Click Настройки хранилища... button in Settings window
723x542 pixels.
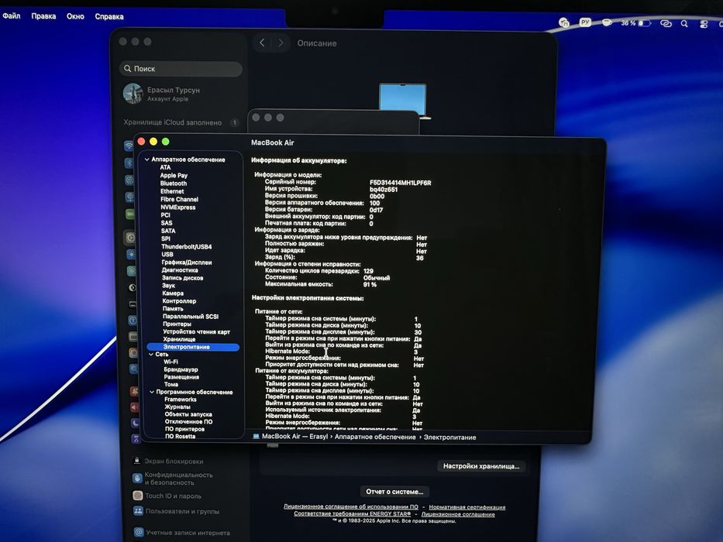(481, 466)
